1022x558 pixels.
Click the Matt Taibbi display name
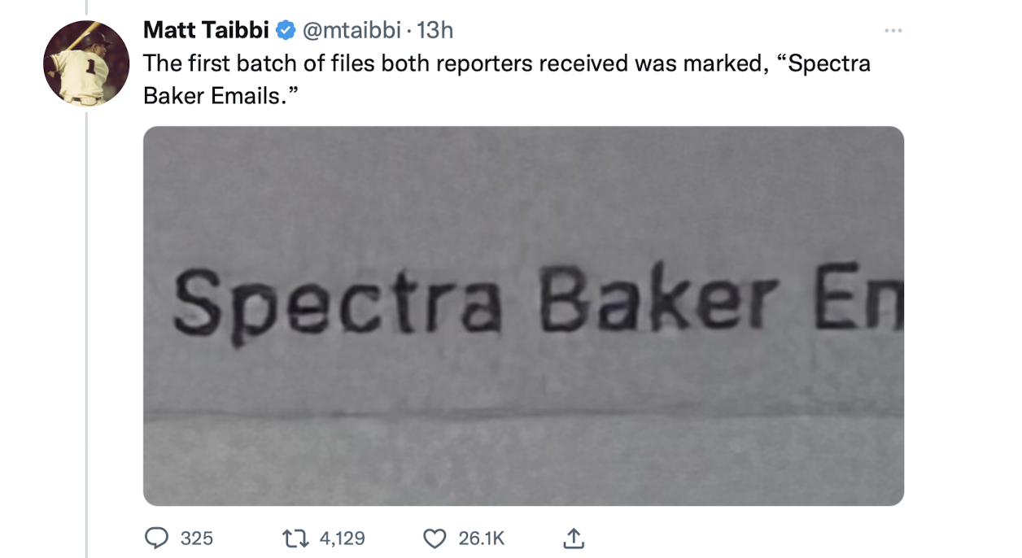tap(206, 31)
